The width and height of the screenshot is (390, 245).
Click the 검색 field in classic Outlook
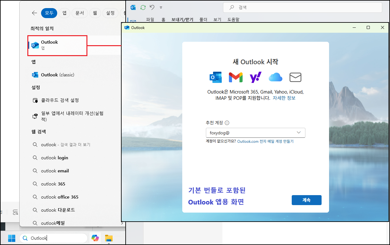tap(303, 7)
